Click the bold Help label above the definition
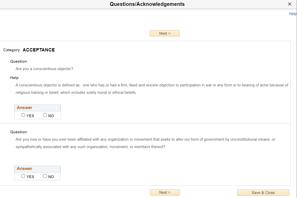Screen dimensions: 297x198 tap(14, 78)
